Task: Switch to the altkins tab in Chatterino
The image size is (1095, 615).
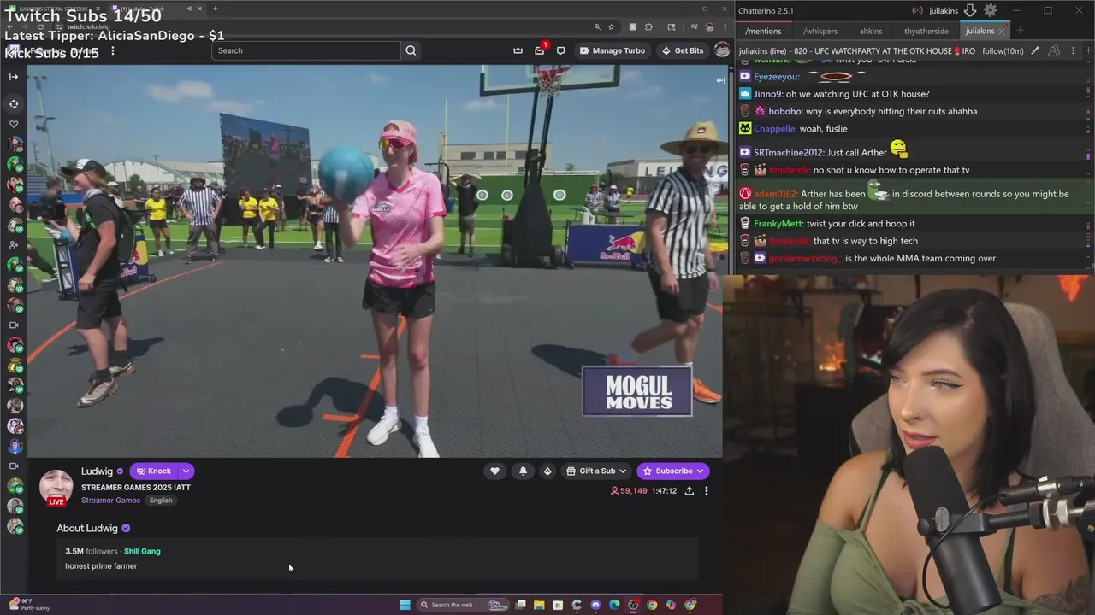Action: coord(871,31)
